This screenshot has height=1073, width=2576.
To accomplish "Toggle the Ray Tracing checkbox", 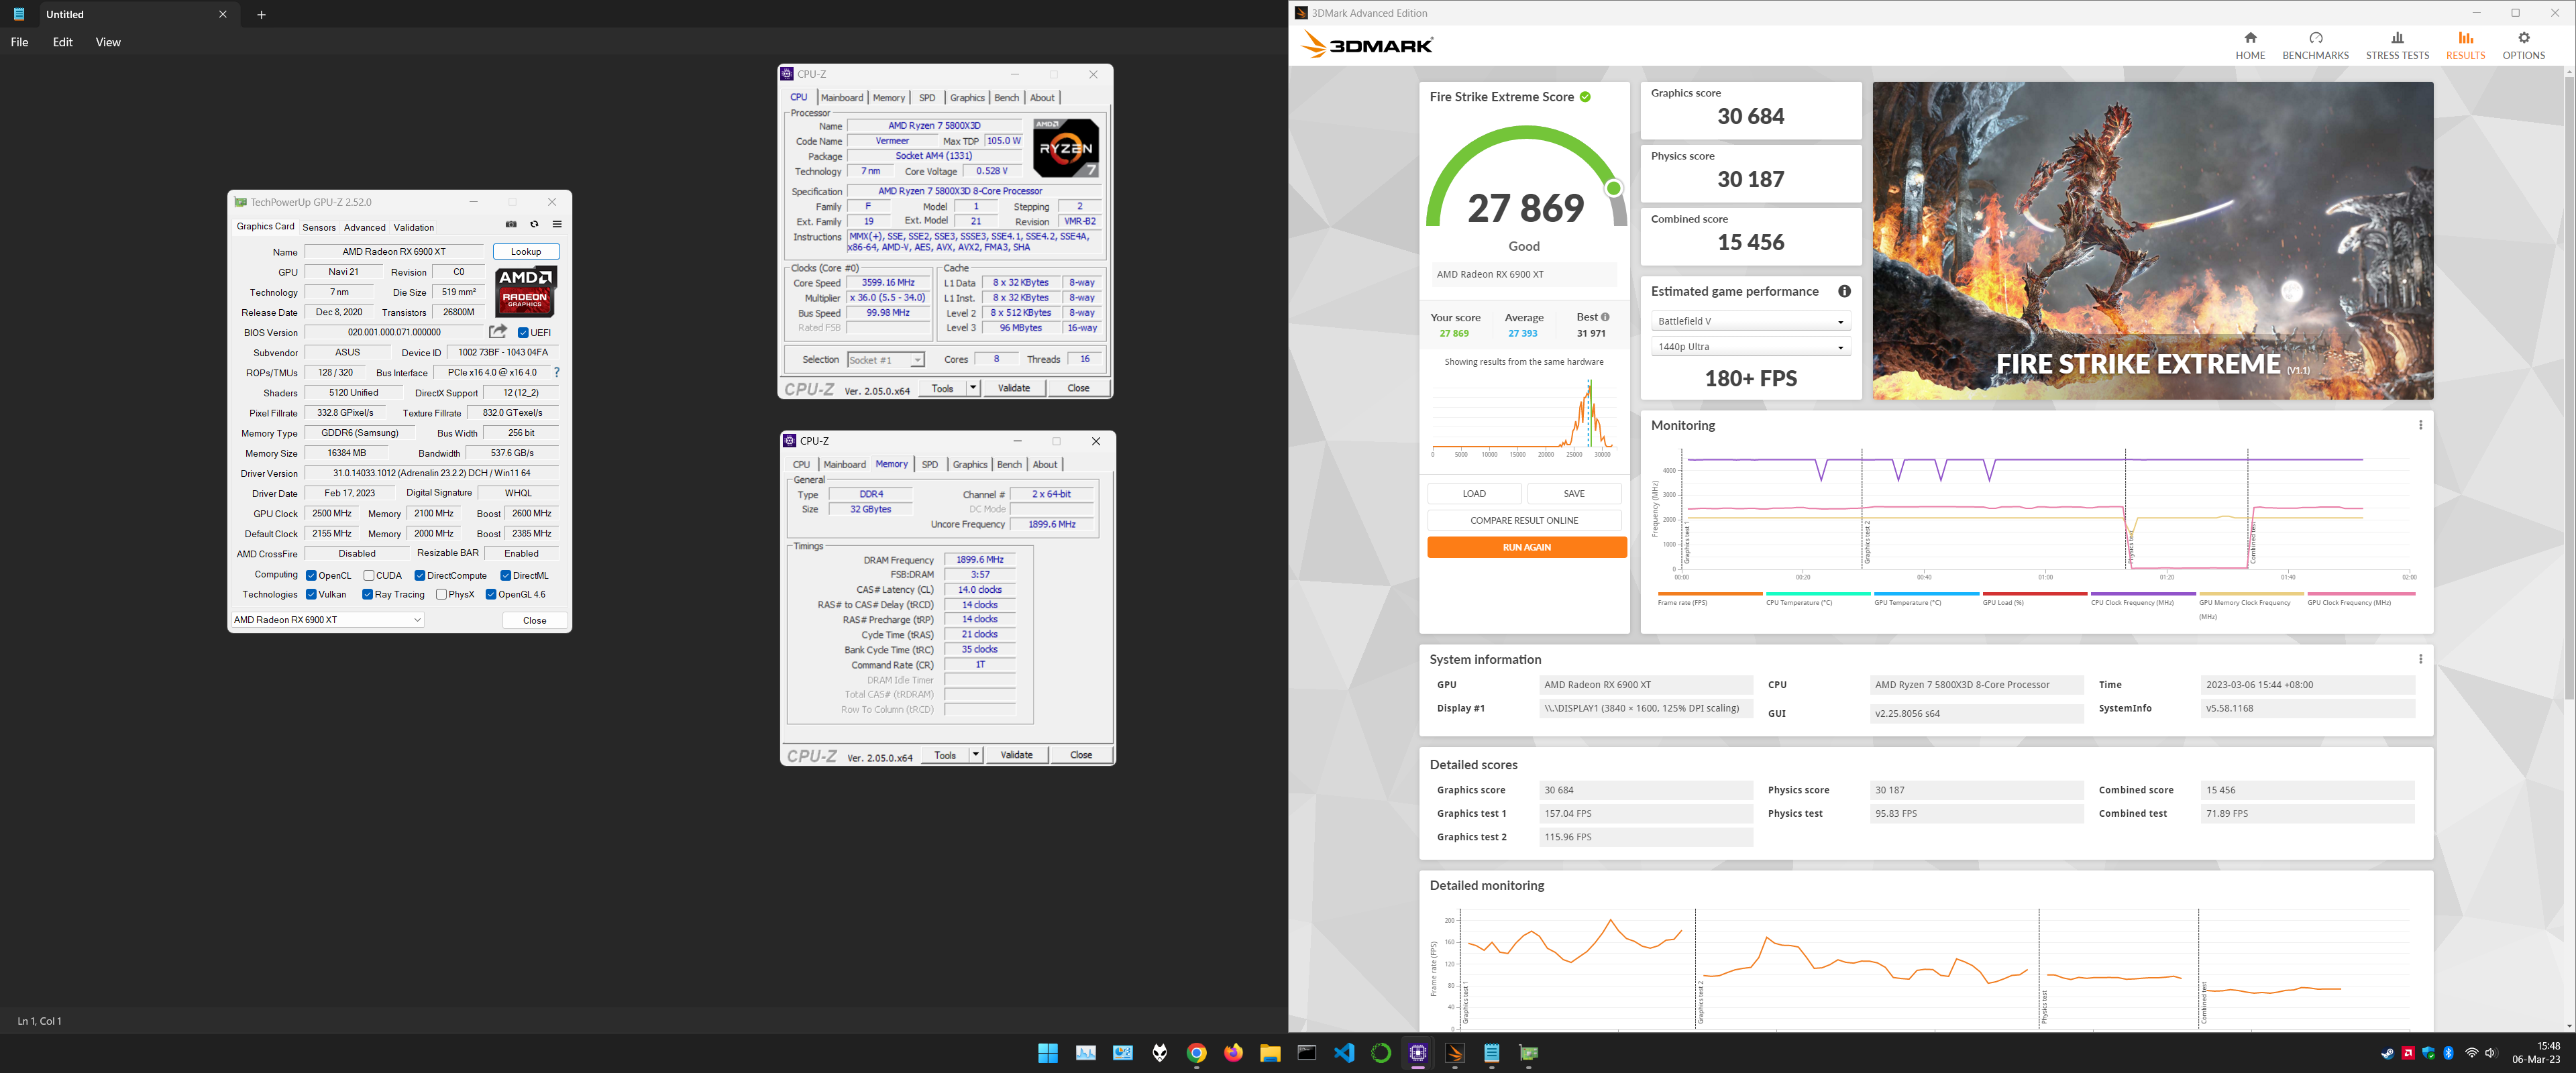I will point(368,594).
